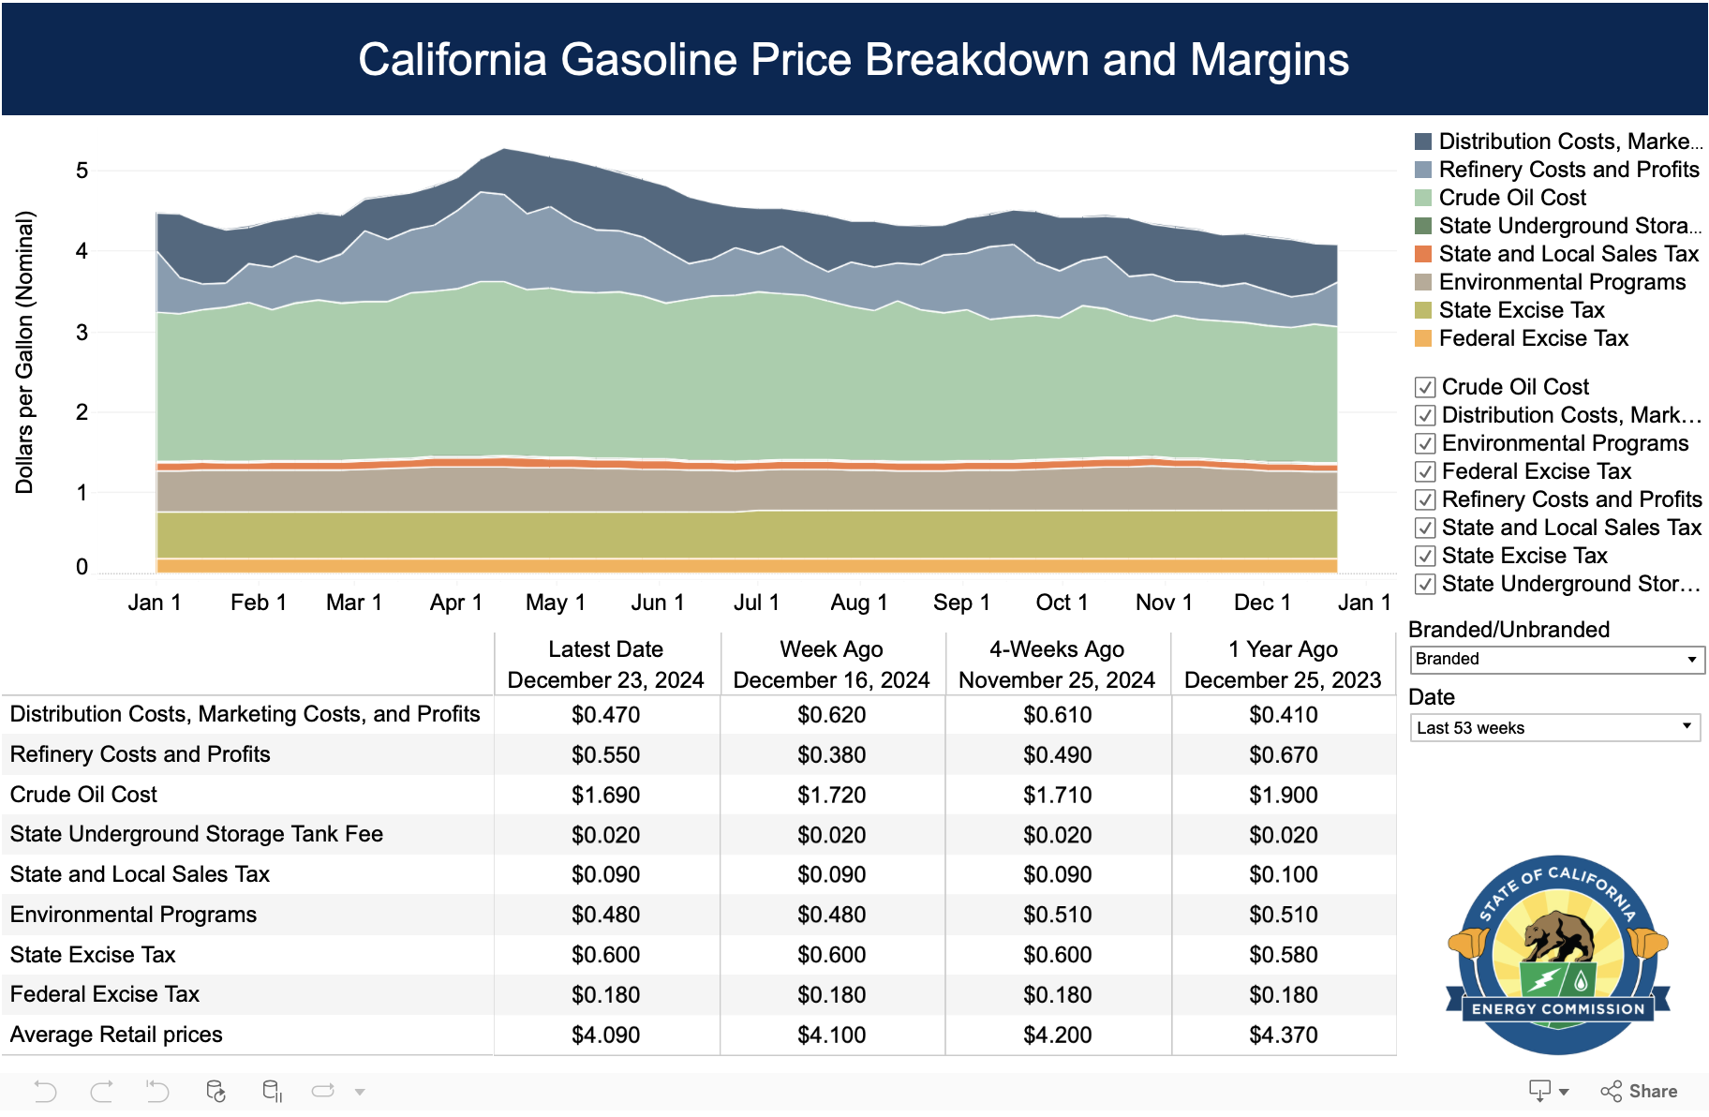Uncheck the Crude Oil Cost filter
The image size is (1709, 1117).
tap(1424, 386)
